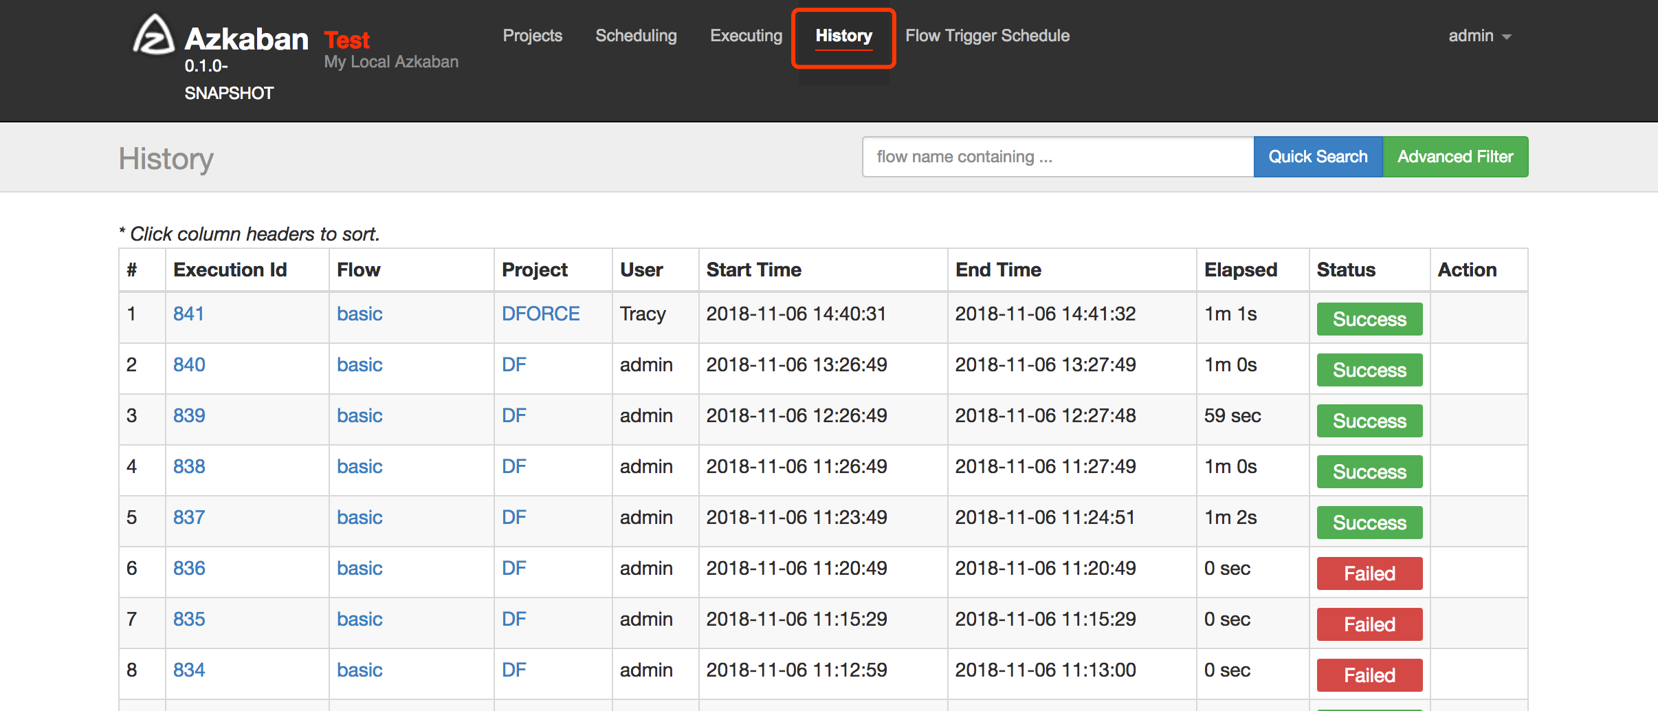Open the admin user dropdown
Screen dimensions: 1658x711
1479,36
